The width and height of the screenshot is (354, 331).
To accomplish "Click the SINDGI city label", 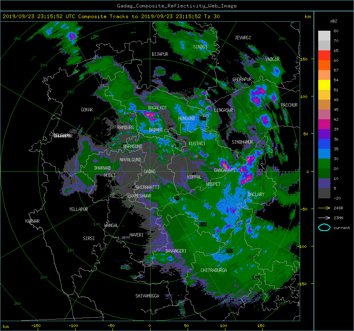I will point(200,46).
